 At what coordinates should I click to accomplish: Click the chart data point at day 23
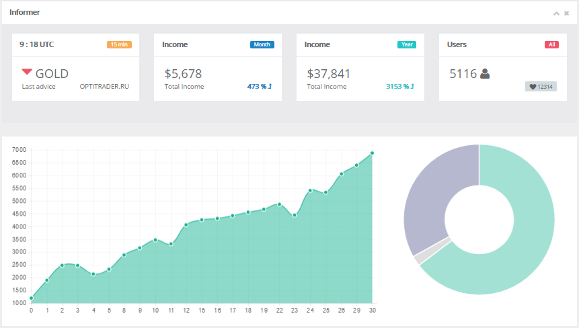[x=295, y=216]
